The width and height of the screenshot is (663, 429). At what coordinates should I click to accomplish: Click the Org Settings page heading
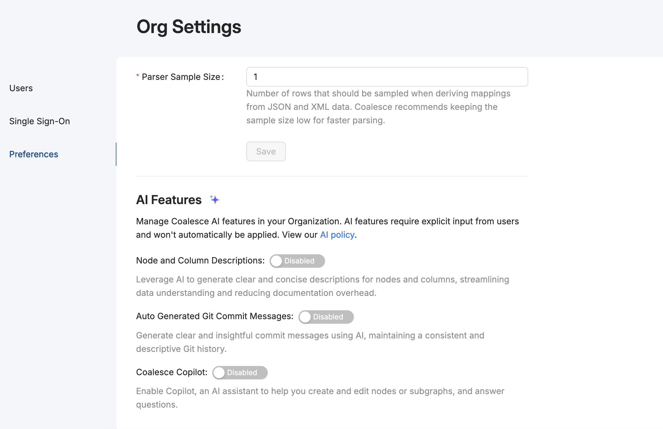coord(189,27)
